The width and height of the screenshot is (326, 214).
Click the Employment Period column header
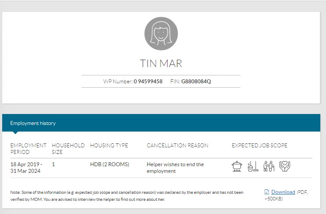[x=28, y=149]
